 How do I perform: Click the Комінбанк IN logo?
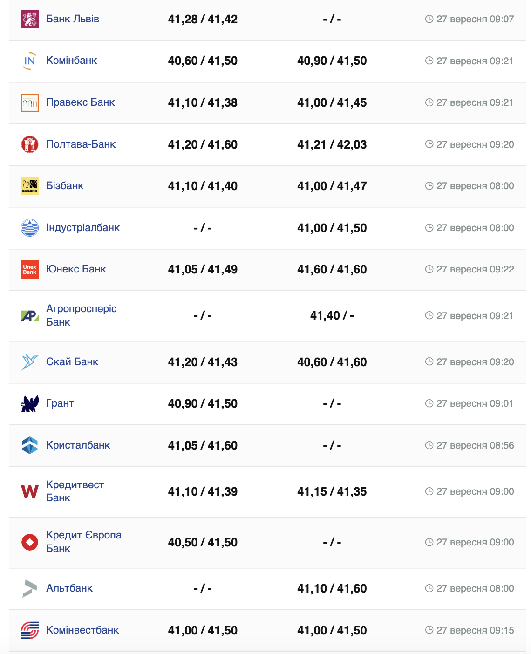pyautogui.click(x=30, y=61)
